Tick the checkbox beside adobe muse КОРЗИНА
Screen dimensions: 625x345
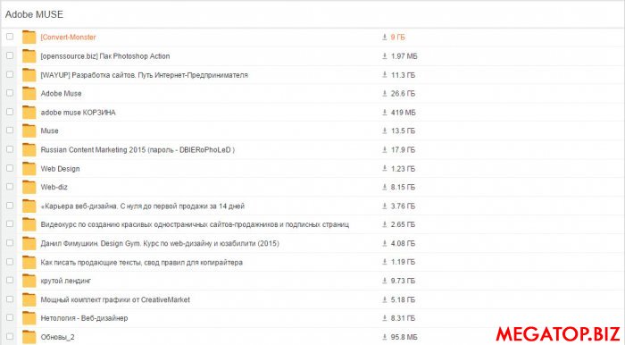click(10, 112)
